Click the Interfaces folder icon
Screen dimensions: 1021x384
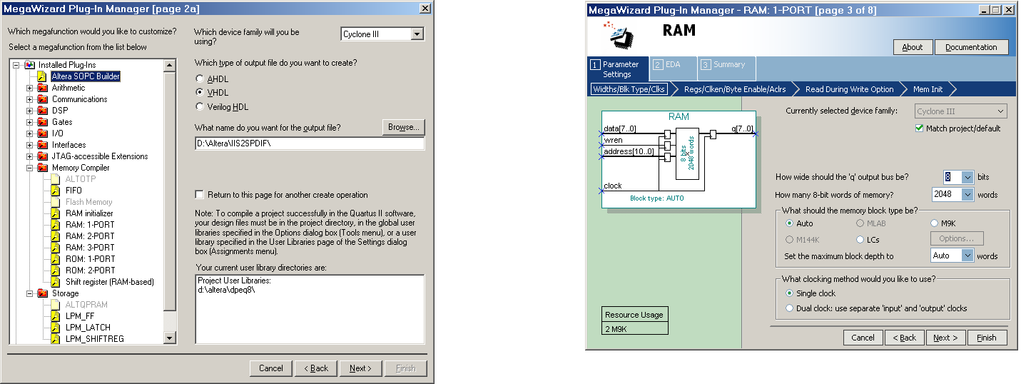pos(43,145)
